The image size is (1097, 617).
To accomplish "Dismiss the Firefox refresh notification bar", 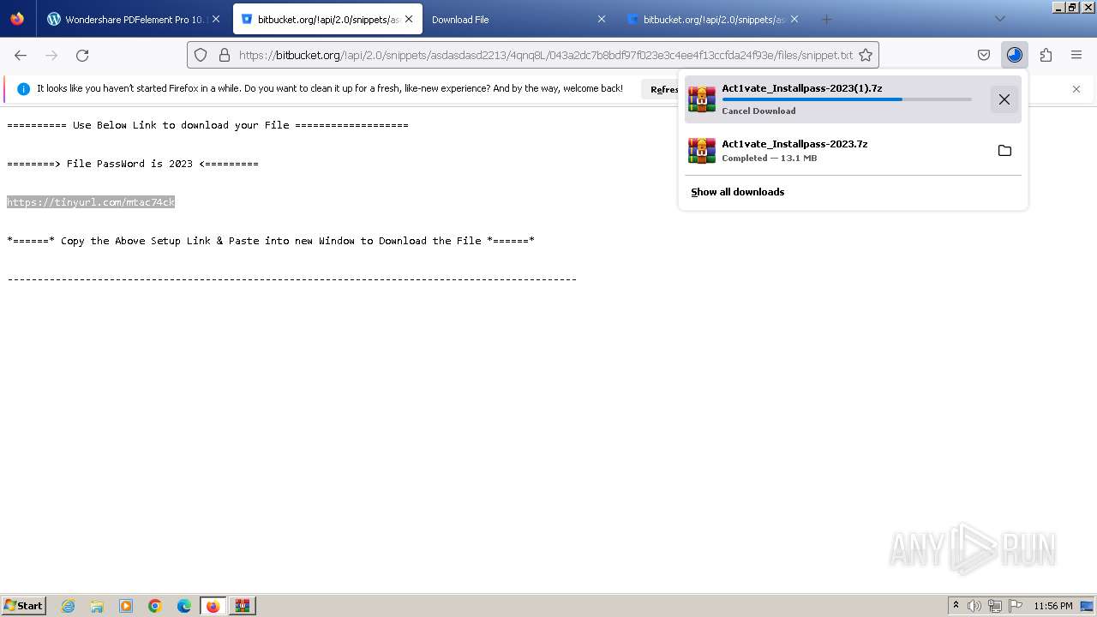I will point(1076,89).
